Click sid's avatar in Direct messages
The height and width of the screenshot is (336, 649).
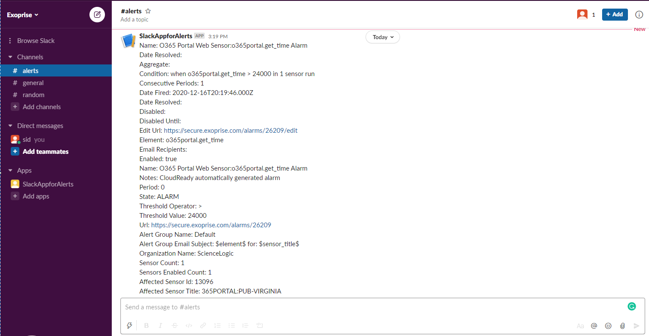15,140
